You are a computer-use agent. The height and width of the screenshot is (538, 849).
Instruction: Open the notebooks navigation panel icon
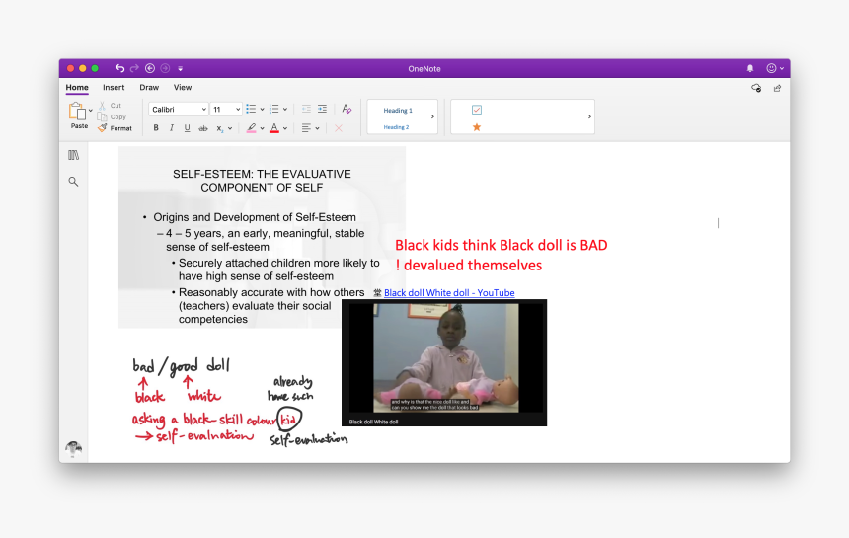[73, 156]
